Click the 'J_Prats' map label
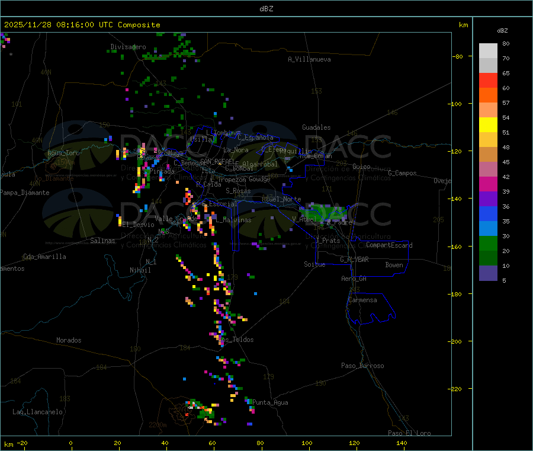 coord(327,241)
